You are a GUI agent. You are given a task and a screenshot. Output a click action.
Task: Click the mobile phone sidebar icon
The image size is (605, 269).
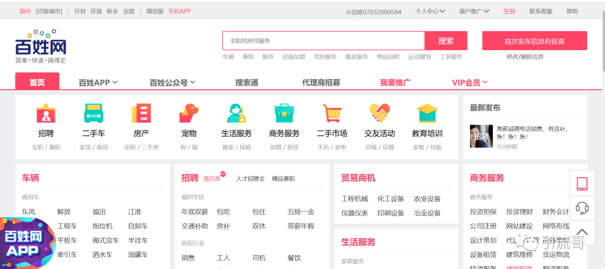(582, 183)
